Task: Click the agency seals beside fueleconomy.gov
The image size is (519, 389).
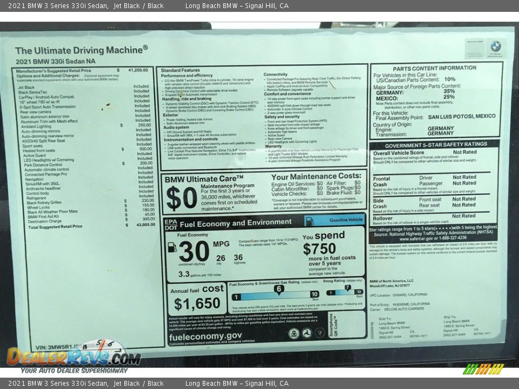Action: (x=306, y=333)
